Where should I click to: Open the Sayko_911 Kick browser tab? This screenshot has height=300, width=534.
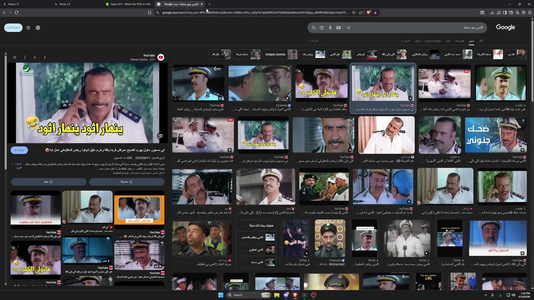(x=128, y=4)
